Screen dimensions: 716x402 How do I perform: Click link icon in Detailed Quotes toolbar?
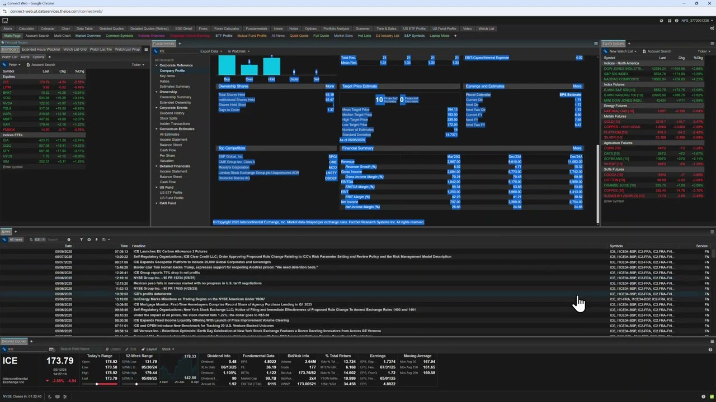(4, 349)
